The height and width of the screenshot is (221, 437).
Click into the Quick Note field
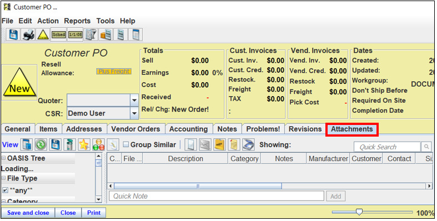[217, 196]
